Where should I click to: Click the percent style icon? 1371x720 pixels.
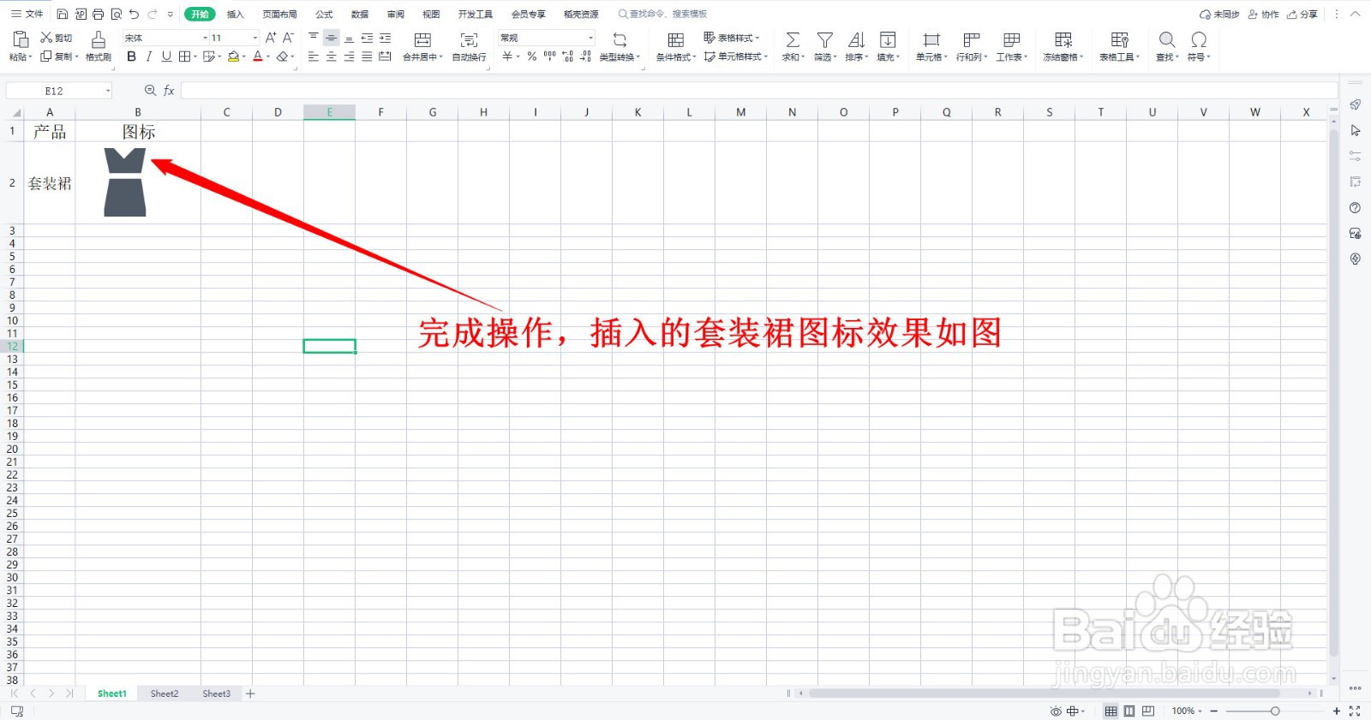click(x=532, y=57)
